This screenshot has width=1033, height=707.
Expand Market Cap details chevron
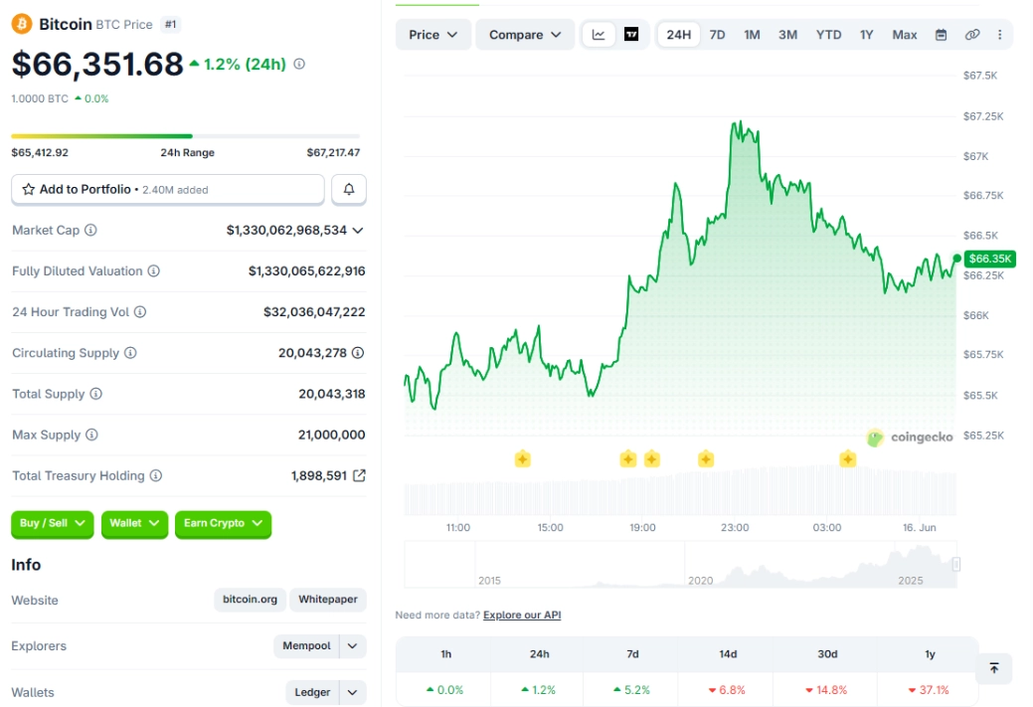click(358, 230)
